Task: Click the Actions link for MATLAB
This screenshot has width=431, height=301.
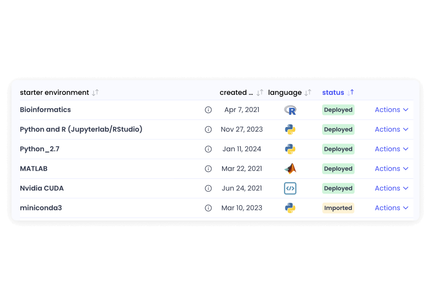Action: coord(391,168)
